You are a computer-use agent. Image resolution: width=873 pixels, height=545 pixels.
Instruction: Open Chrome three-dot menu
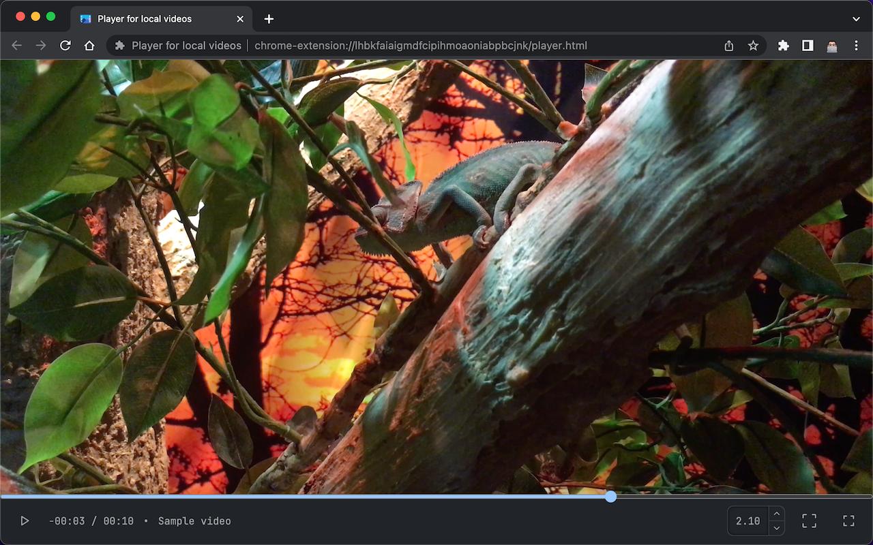[x=857, y=46]
